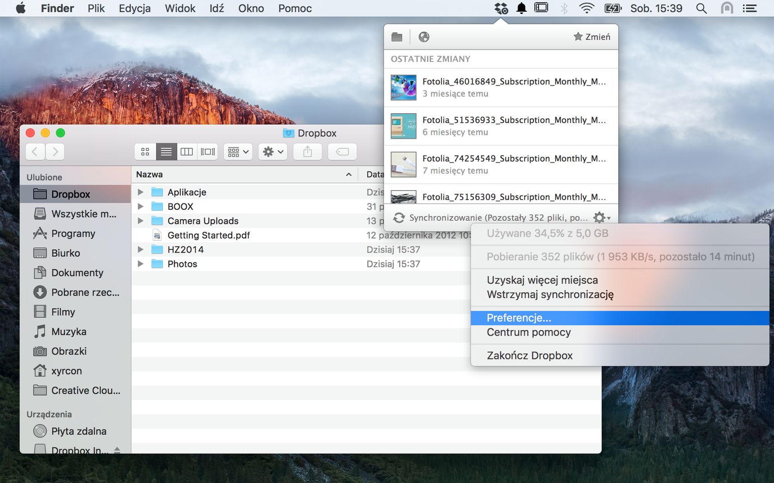This screenshot has width=774, height=483.
Task: Select Płyta zdalna device
Action: coord(75,431)
